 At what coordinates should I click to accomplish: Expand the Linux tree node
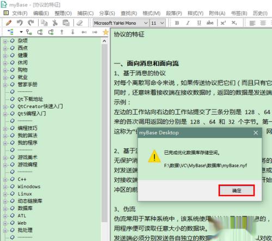click(5, 194)
